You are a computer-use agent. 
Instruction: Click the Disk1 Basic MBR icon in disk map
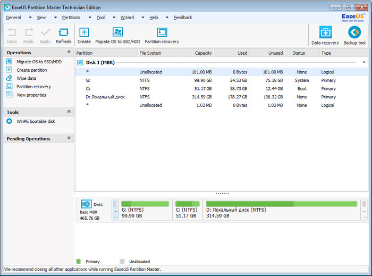86,204
